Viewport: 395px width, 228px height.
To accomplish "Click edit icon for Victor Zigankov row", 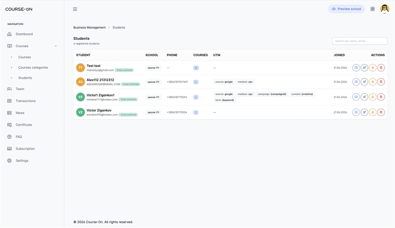I will (364, 112).
